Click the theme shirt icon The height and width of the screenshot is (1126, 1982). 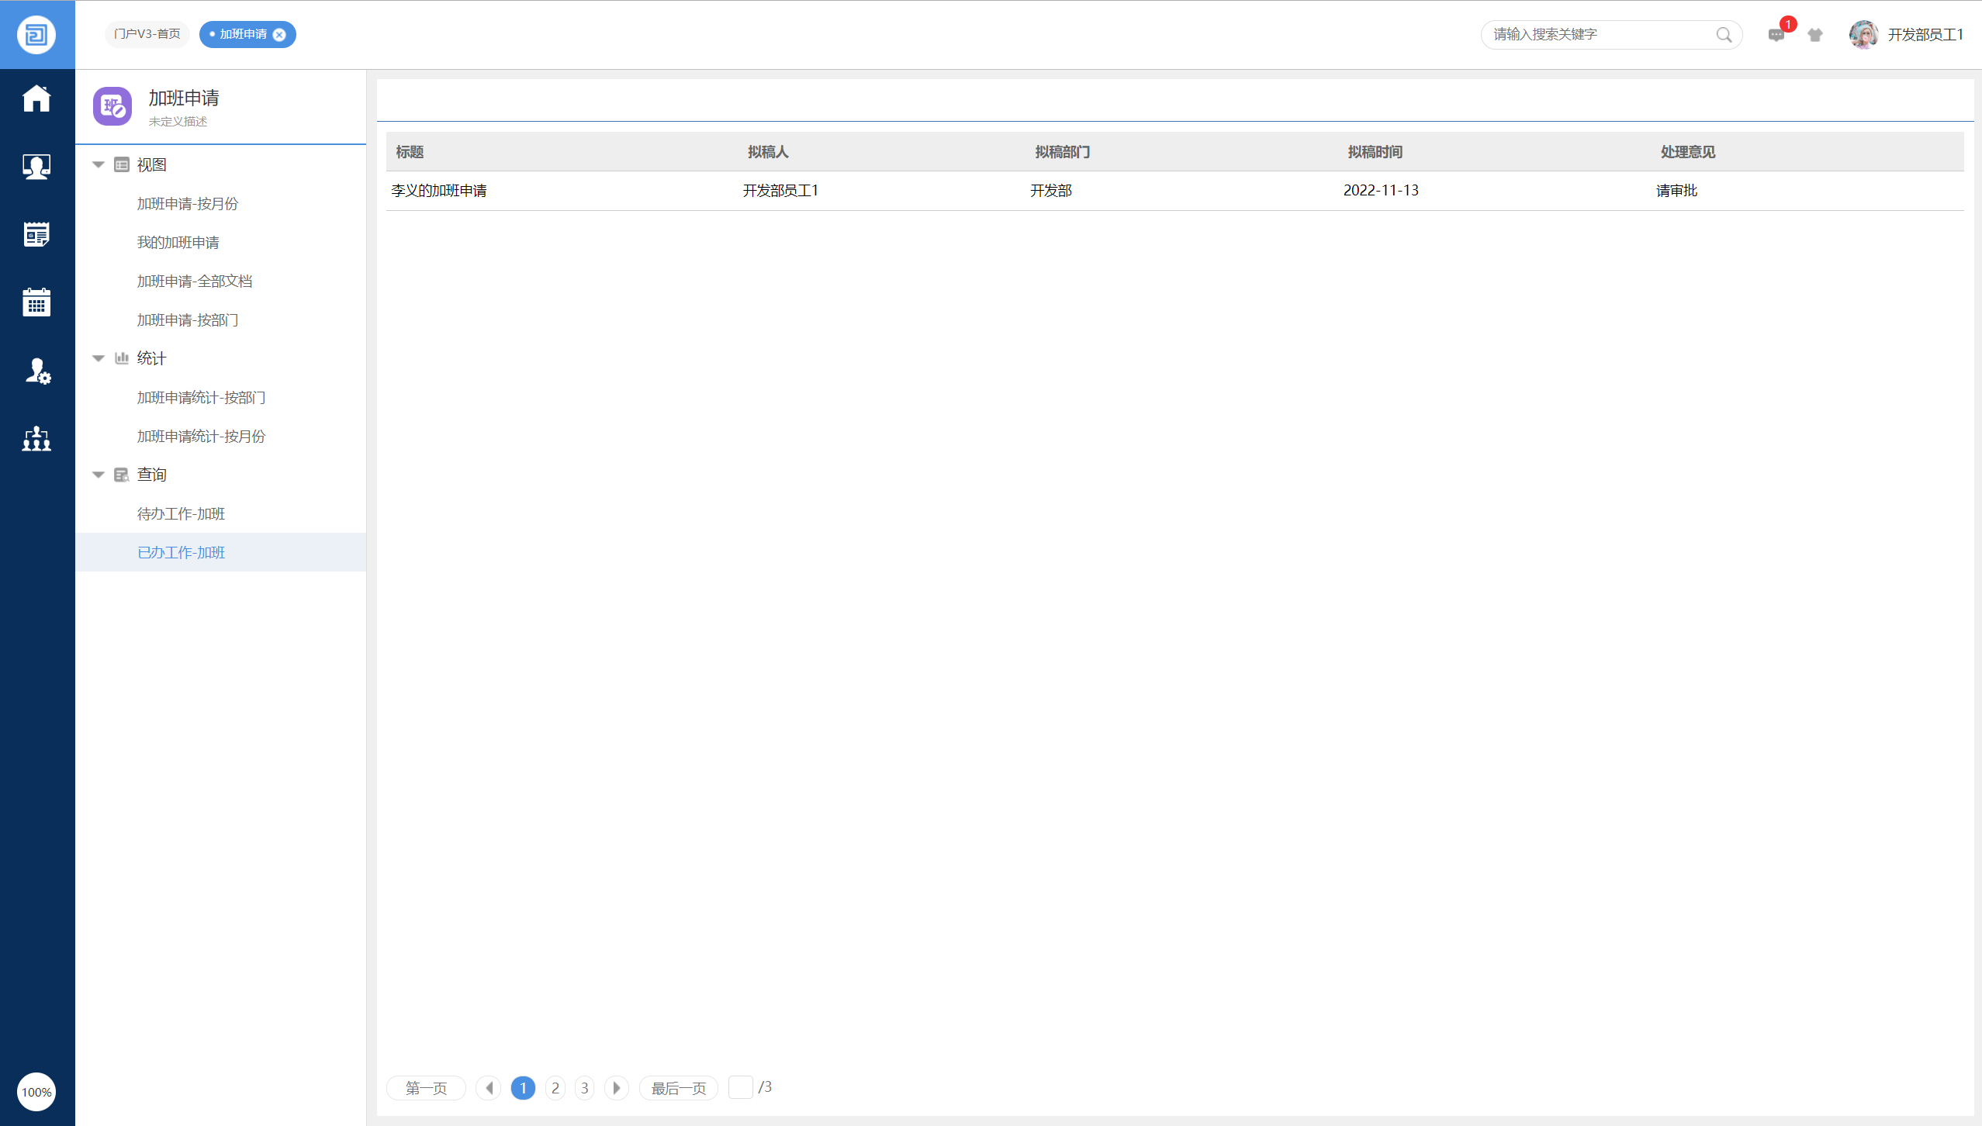[x=1814, y=35]
